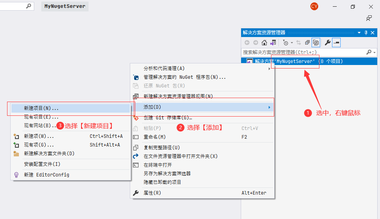Close the Solution Explorer panel
Screen dimensions: 380x219
[x=373, y=33]
